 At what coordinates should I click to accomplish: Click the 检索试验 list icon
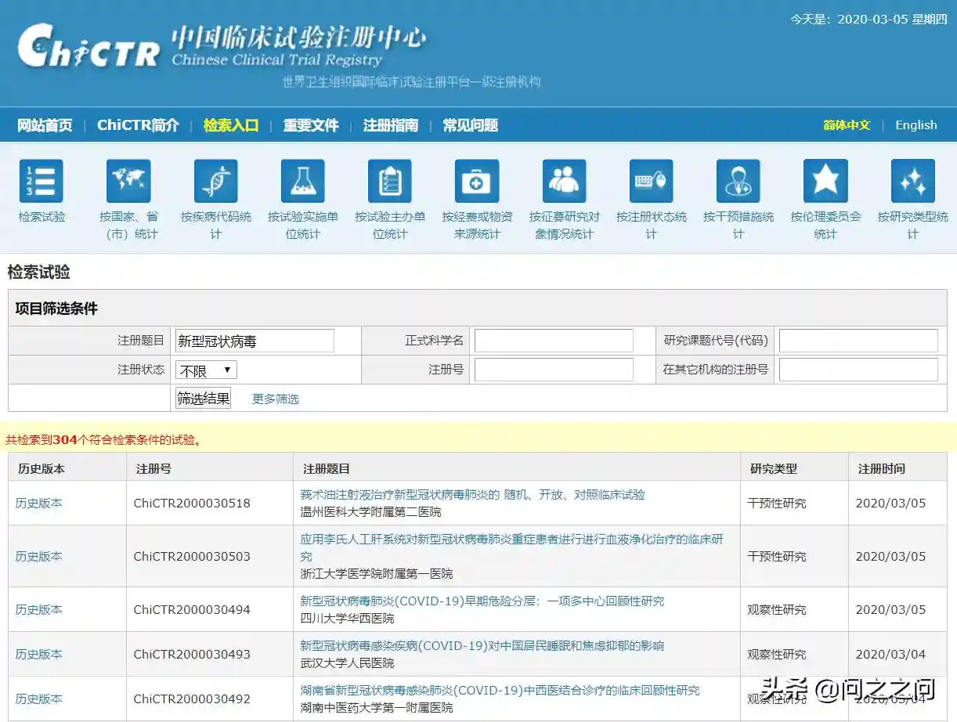[42, 182]
